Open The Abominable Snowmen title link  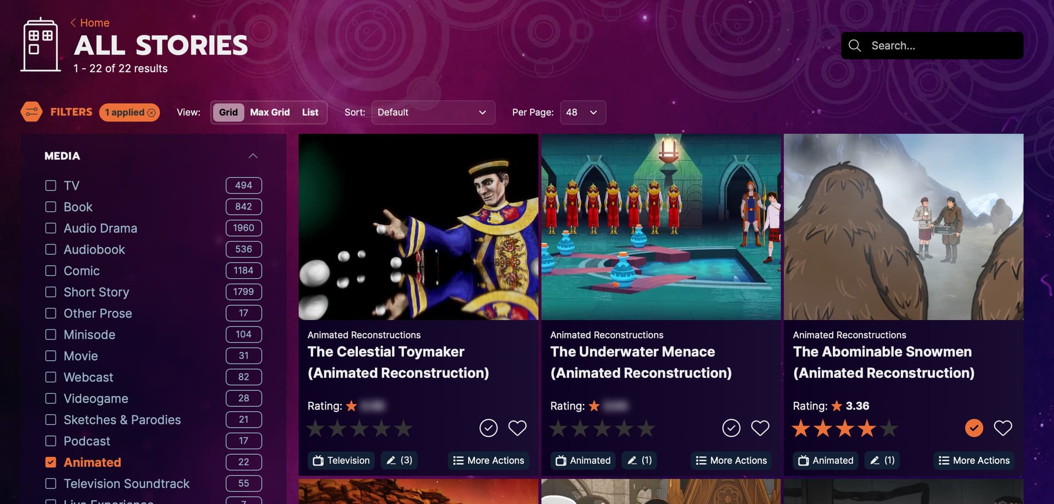coord(884,362)
